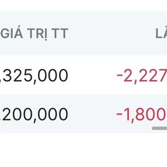Click the empty area left of the scroll indicator
This screenshot has height=167, width=167.
click(111, 128)
